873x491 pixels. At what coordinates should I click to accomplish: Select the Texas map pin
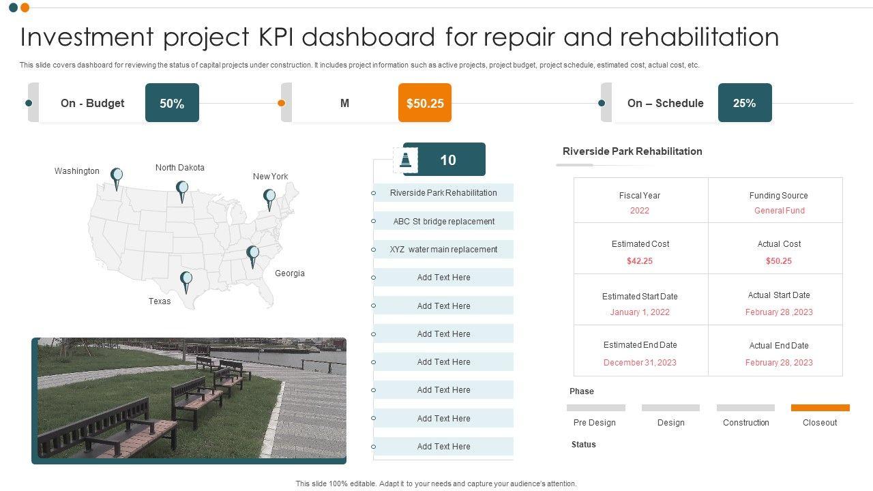186,280
